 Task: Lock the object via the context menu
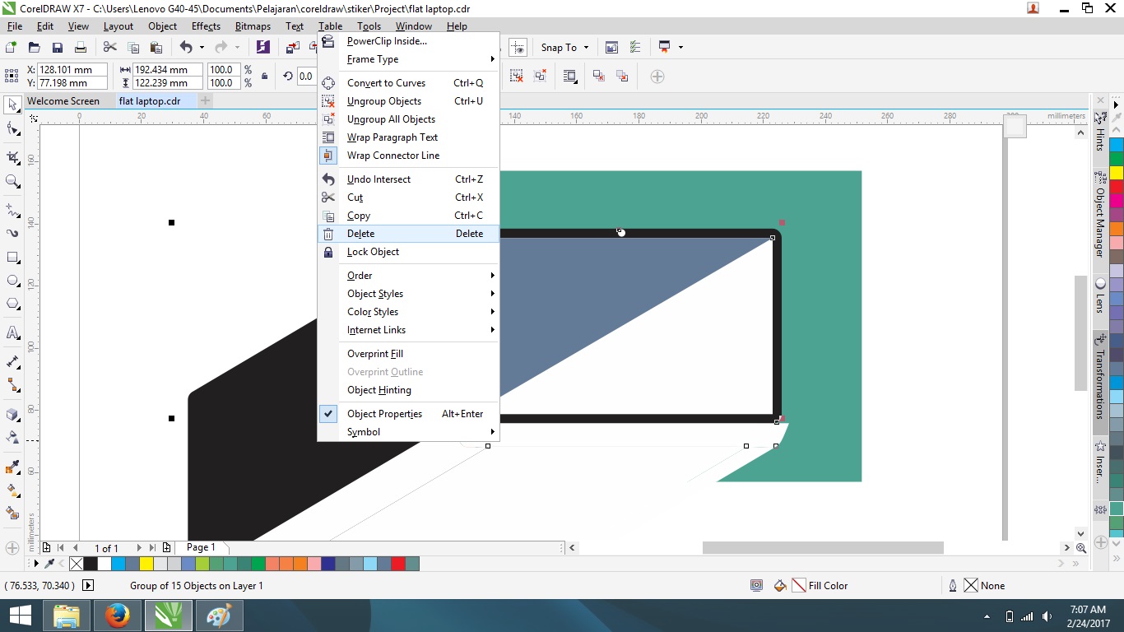point(373,252)
